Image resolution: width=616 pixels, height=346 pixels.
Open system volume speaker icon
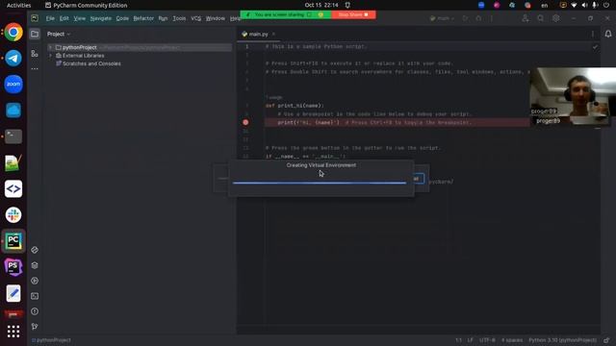[x=585, y=5]
